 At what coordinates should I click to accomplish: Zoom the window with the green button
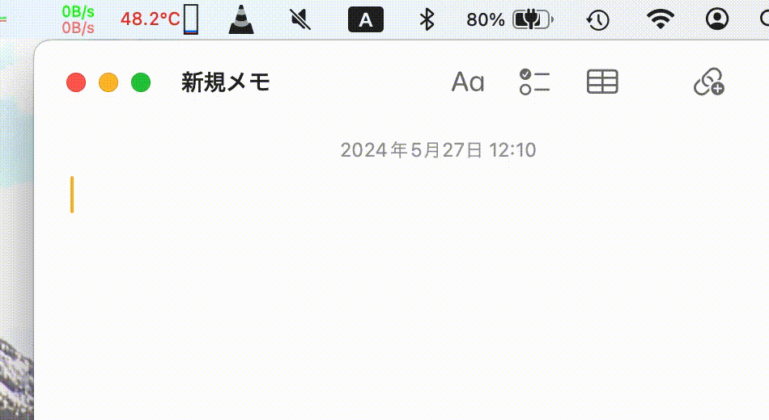coord(141,82)
